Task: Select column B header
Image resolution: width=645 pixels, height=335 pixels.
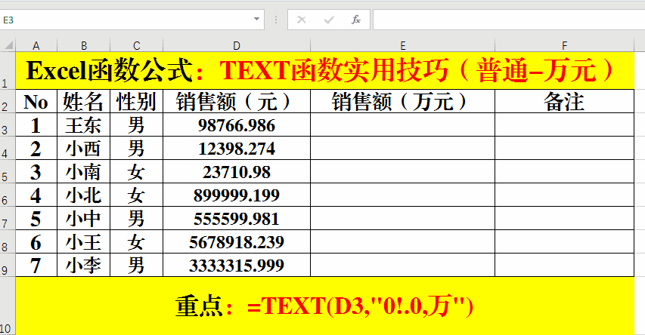Action: point(83,45)
